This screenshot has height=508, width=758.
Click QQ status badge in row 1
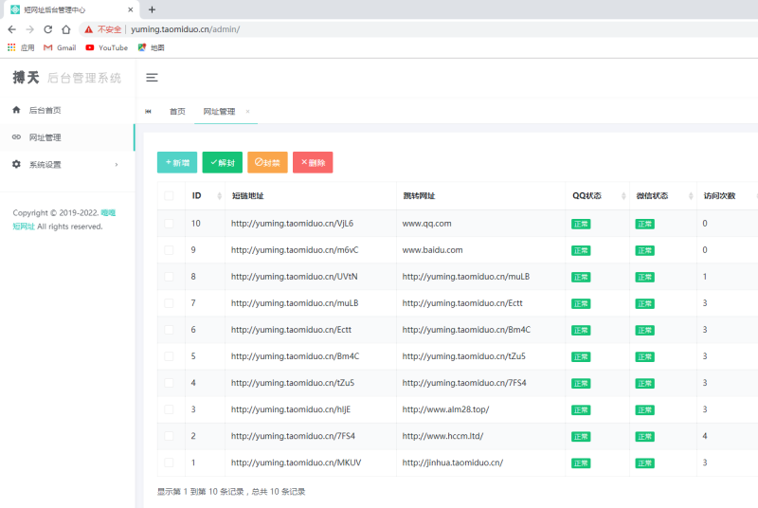tap(581, 463)
